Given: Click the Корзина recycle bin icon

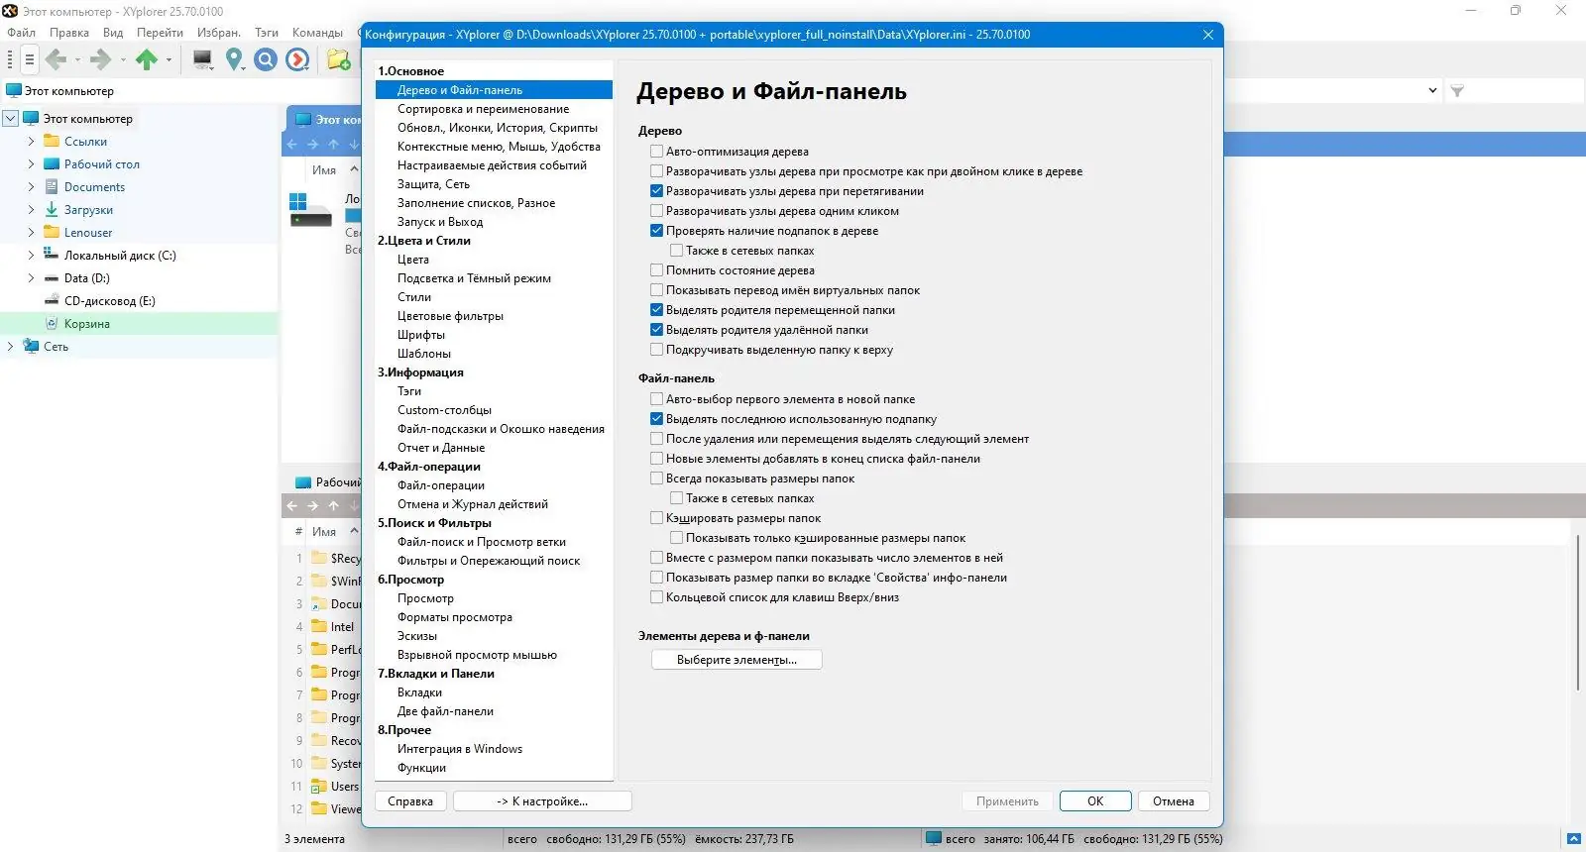Looking at the screenshot, I should (52, 324).
